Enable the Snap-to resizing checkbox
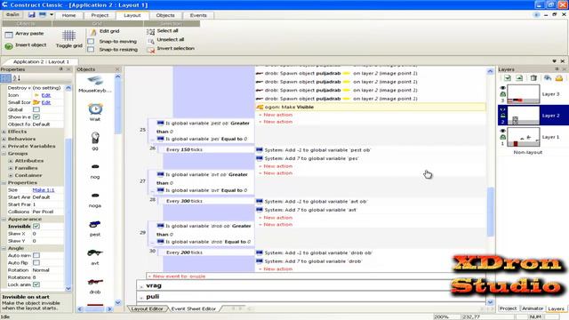This screenshot has height=320, width=569. tap(91, 50)
